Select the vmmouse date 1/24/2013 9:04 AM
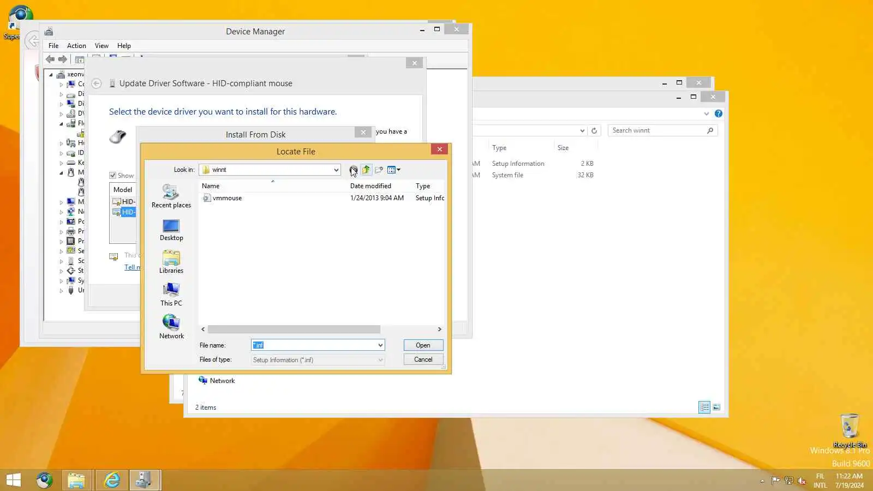873x491 pixels. pos(377,198)
